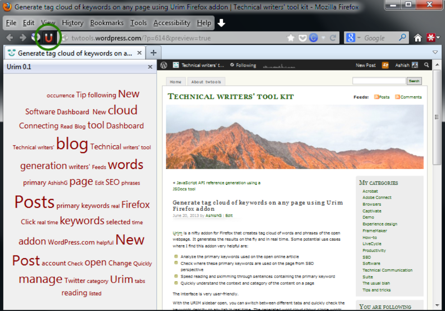Click the AshishG author link
The width and height of the screenshot is (445, 311).
point(213,215)
